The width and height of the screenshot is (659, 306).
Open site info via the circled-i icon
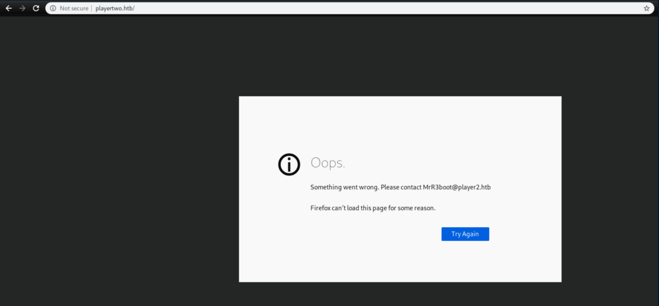53,8
